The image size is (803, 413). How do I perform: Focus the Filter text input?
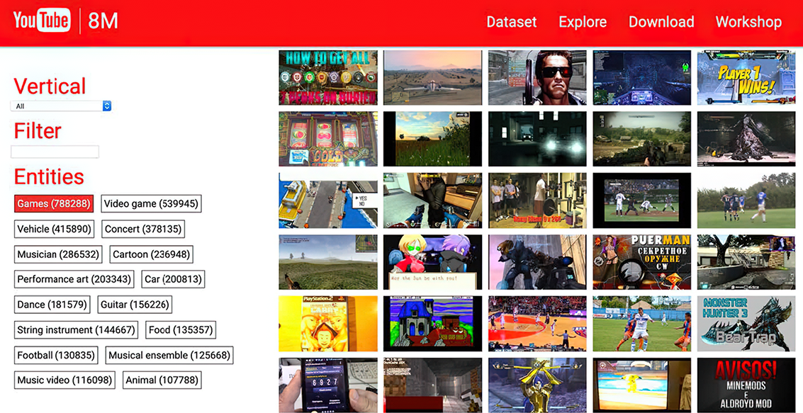click(55, 152)
